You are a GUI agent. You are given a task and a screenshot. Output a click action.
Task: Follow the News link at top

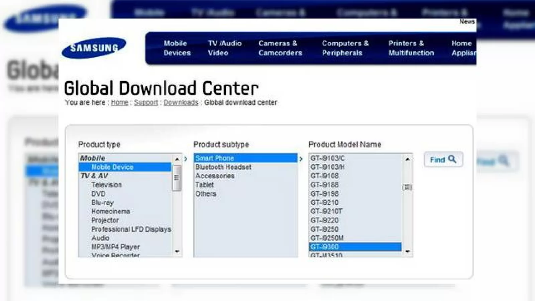pos(467,21)
